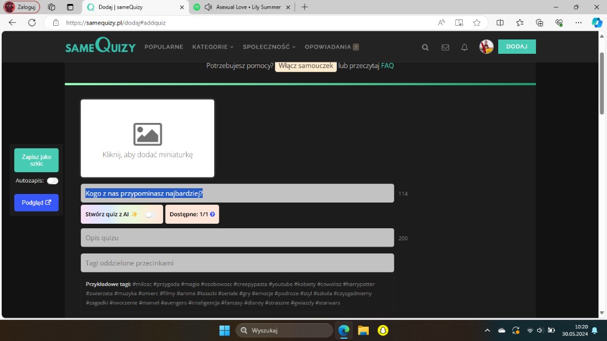
Task: Enable the Stwórz quiz z AI toggle
Action: click(x=149, y=215)
